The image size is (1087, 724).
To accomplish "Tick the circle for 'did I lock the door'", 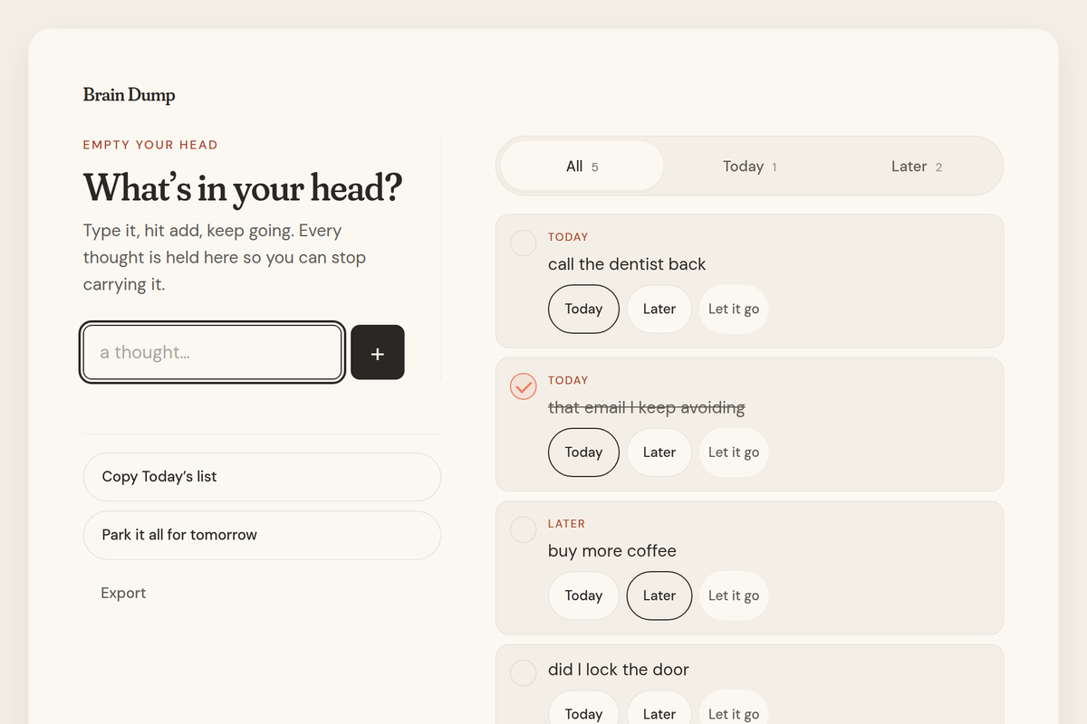I will (x=524, y=673).
